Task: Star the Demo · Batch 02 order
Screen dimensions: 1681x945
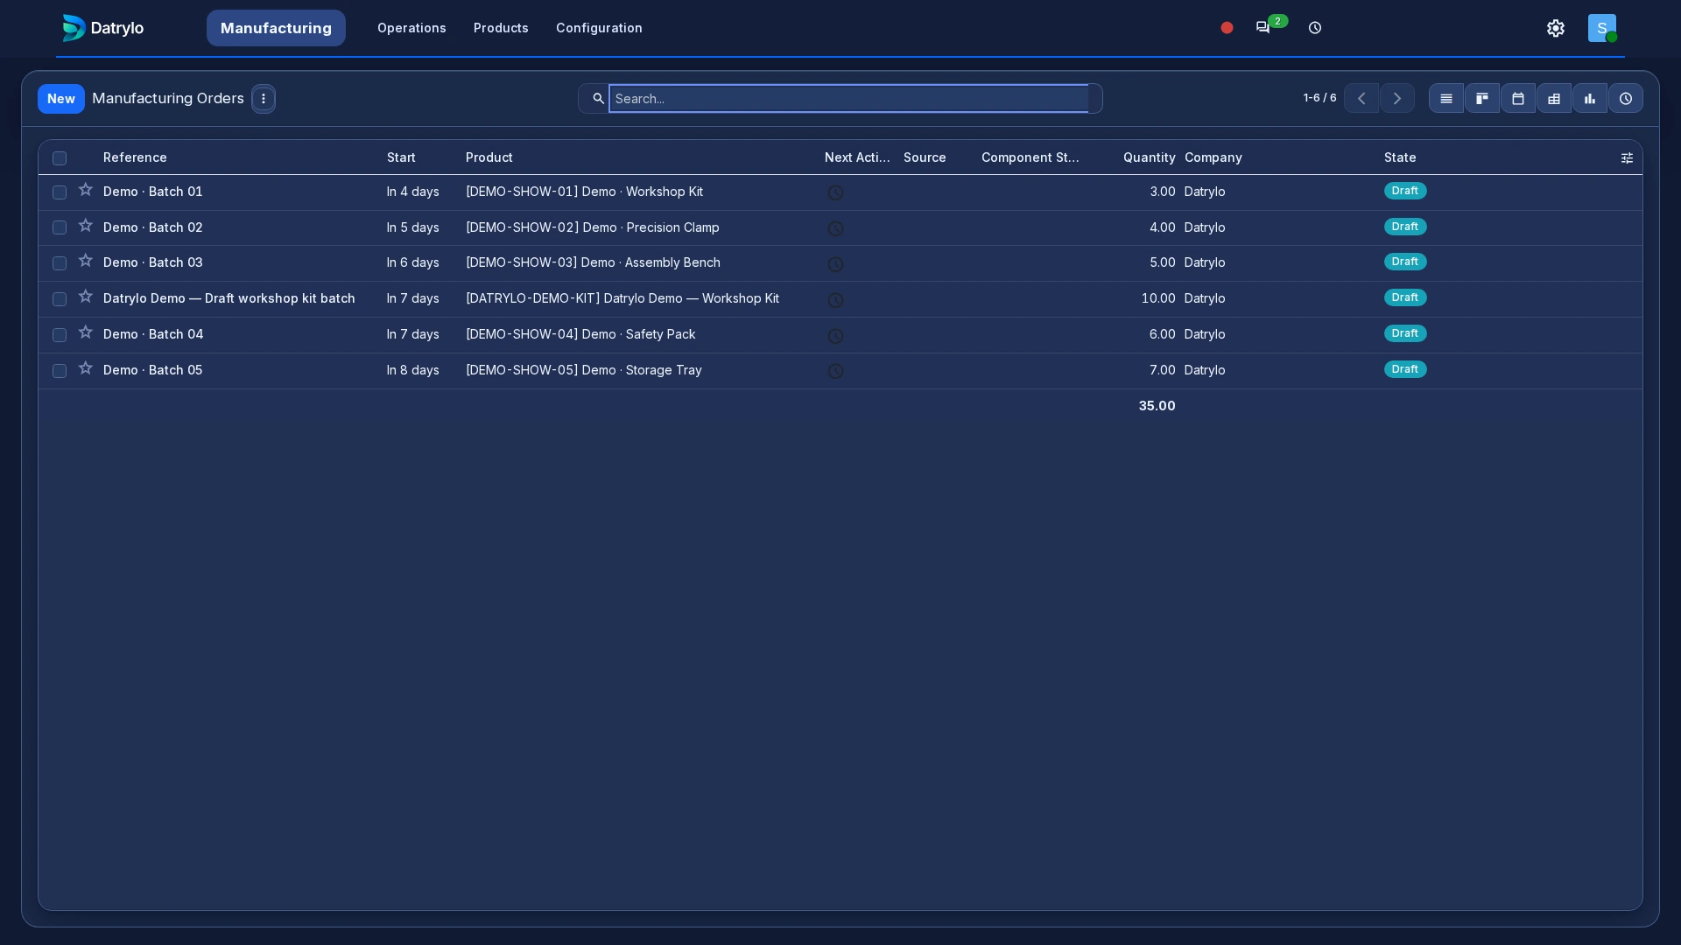Action: (x=85, y=226)
